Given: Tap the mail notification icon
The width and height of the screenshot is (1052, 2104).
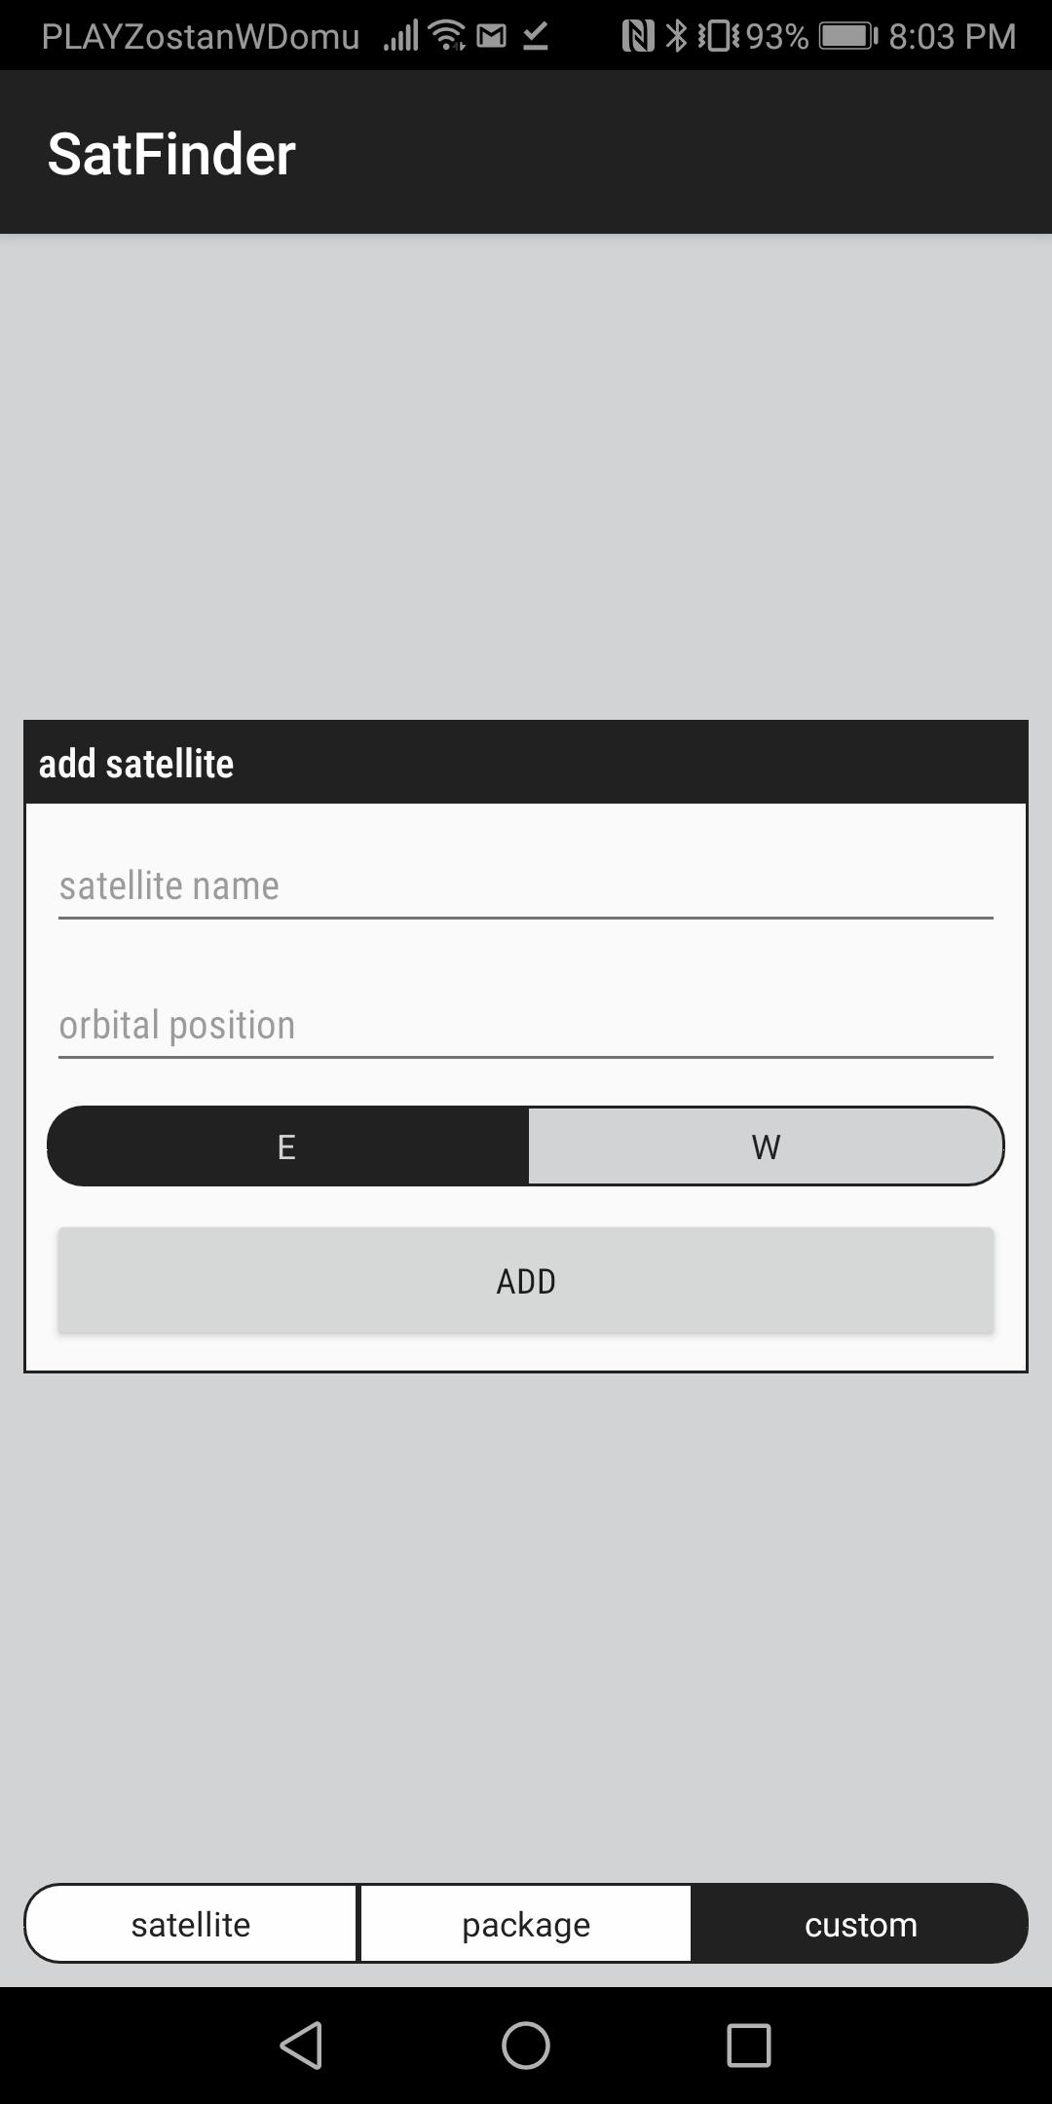Looking at the screenshot, I should click(492, 36).
